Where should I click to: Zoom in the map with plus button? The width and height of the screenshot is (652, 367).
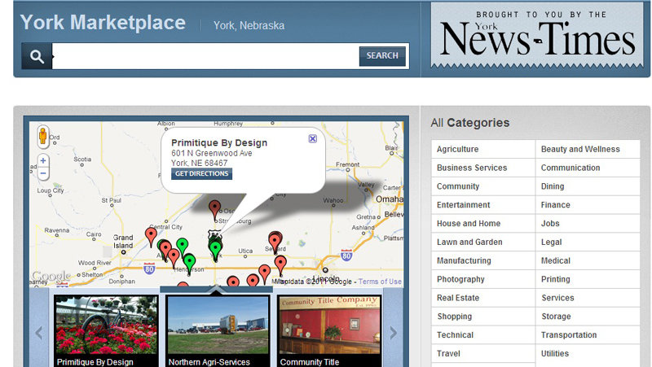[43, 160]
